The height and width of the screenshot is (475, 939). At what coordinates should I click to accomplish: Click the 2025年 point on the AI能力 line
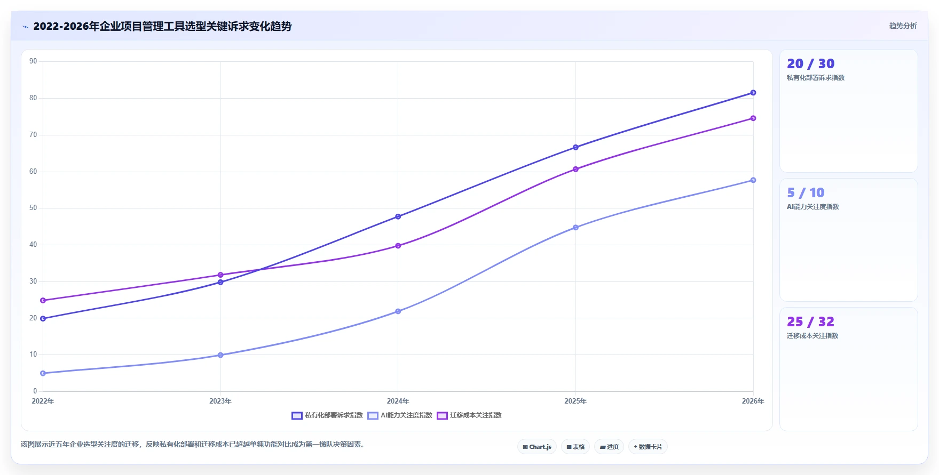pos(575,228)
